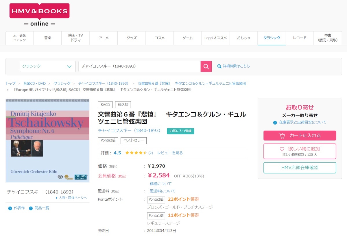This screenshot has width=347, height=244.
Task: Click the HMV店頭在庫確認 button
Action: click(x=300, y=168)
